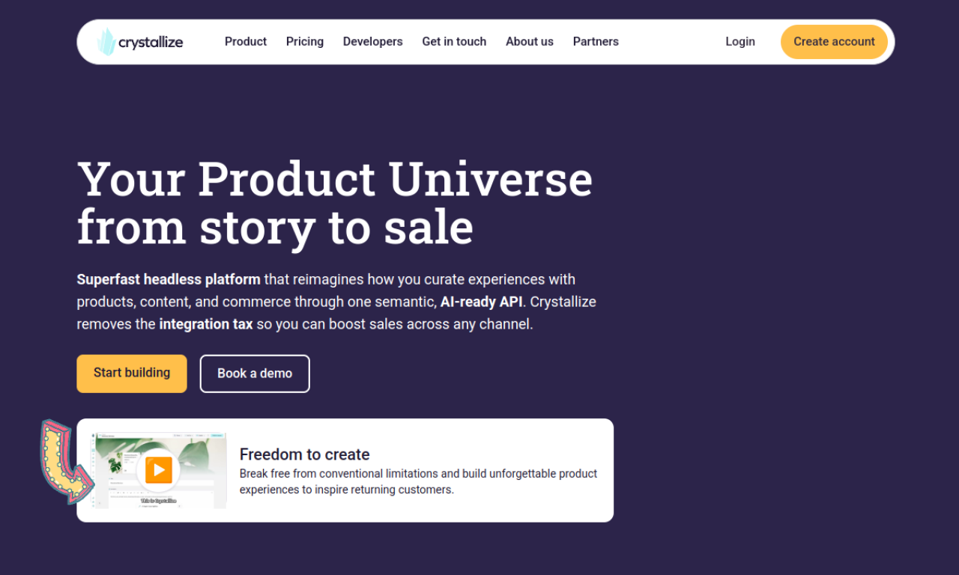Navigate to the Partners section
This screenshot has height=575, width=959.
coord(596,42)
